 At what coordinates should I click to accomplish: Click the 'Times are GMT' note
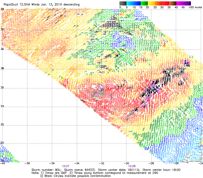pos(56,173)
